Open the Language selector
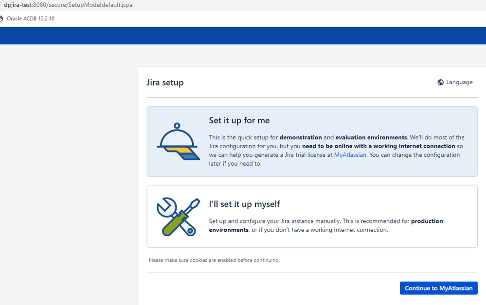The image size is (486, 305). (x=455, y=82)
